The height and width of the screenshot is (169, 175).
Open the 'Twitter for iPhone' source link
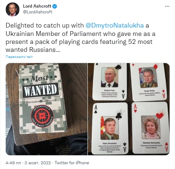point(72,163)
